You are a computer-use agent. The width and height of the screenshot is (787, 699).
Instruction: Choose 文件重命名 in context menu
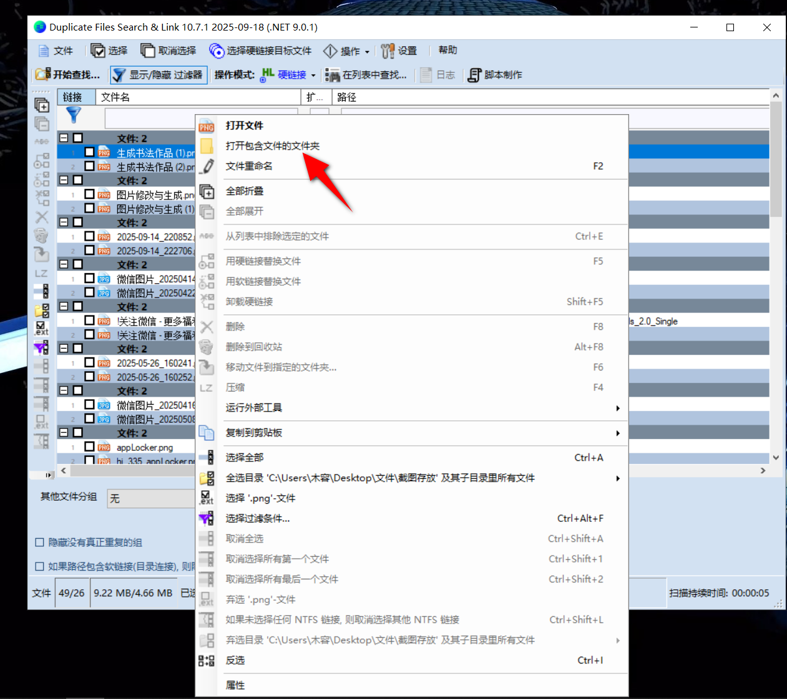(x=412, y=166)
